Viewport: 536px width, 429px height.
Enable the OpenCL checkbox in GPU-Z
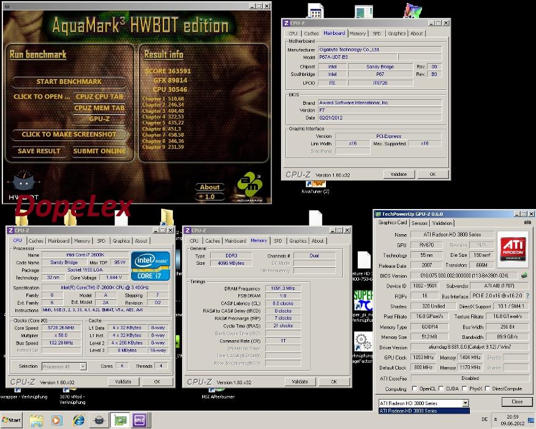click(x=415, y=389)
